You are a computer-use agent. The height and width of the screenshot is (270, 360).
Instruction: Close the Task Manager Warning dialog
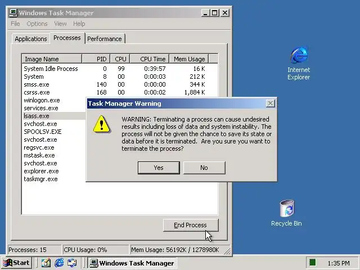pos(270,103)
